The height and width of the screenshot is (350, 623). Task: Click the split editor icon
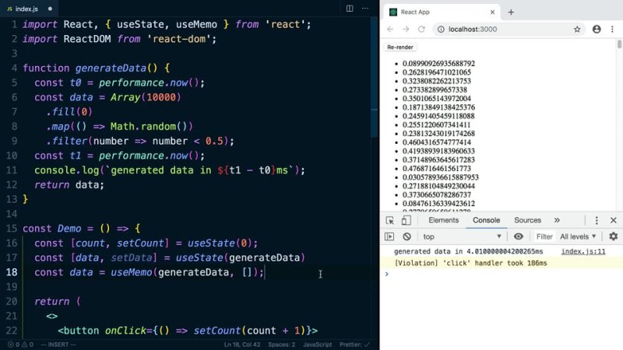coord(350,9)
